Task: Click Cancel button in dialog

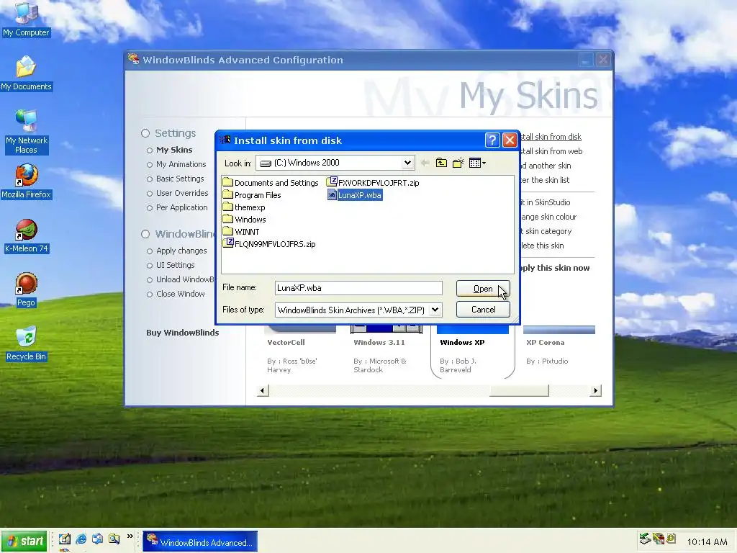Action: coord(483,310)
